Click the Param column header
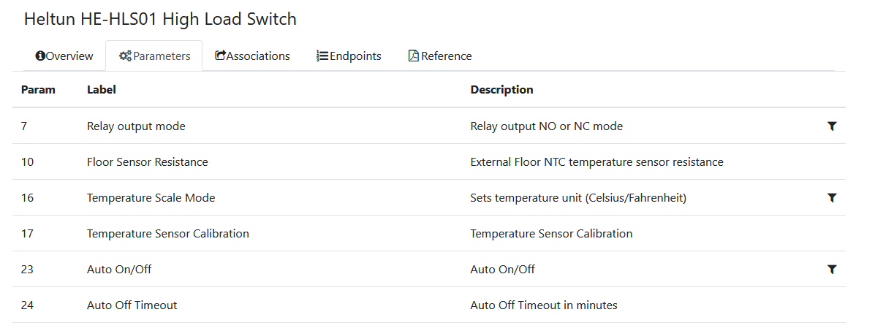Screen dimensions: 875x331 [x=38, y=90]
